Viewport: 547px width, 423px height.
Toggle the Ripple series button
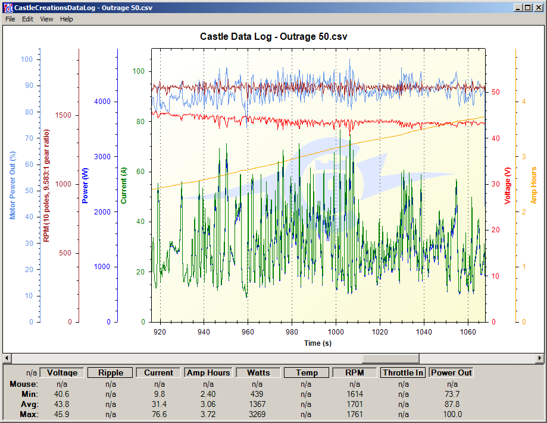(x=111, y=373)
